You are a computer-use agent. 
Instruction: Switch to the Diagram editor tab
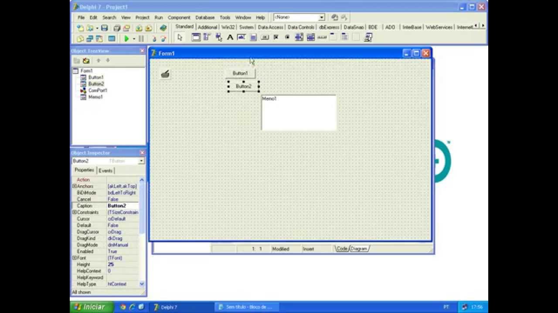pos(359,249)
